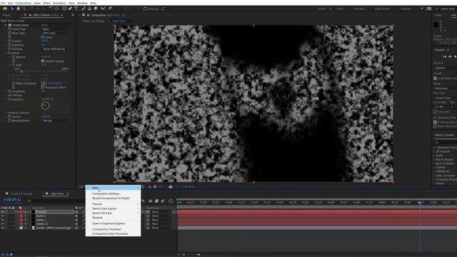Hide layer 1 with its eye icon

(2, 212)
